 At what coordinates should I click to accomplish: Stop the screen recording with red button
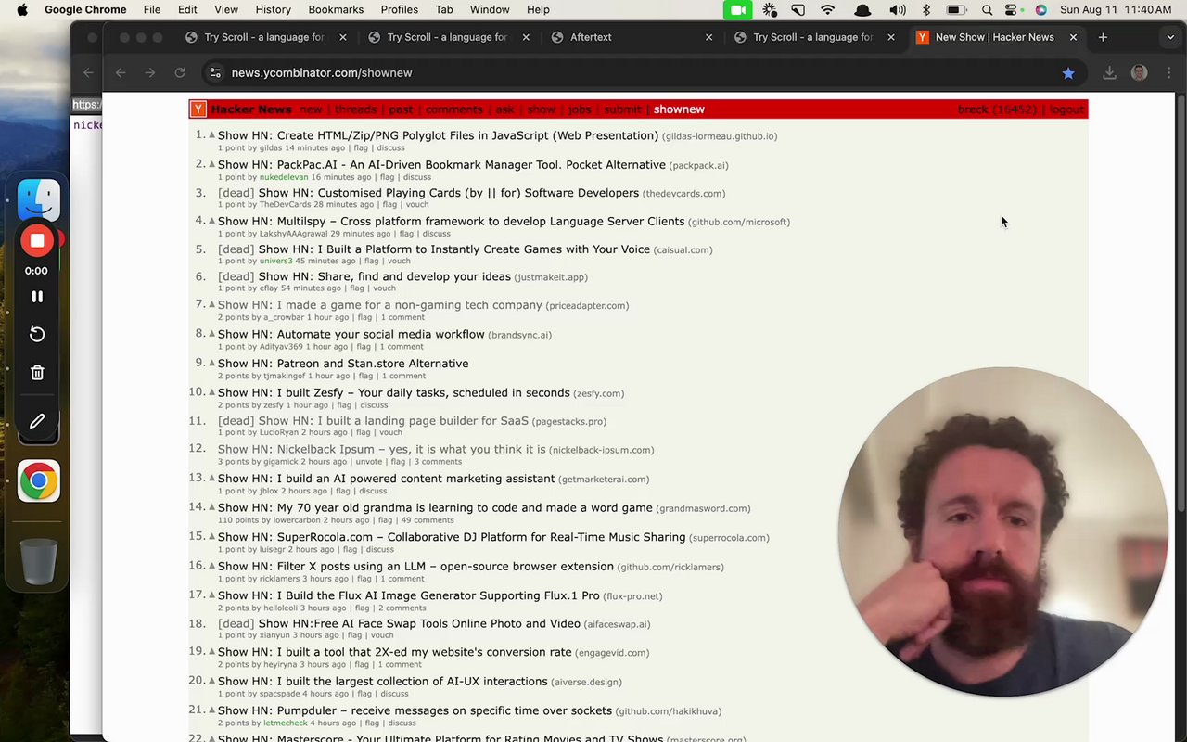[37, 241]
